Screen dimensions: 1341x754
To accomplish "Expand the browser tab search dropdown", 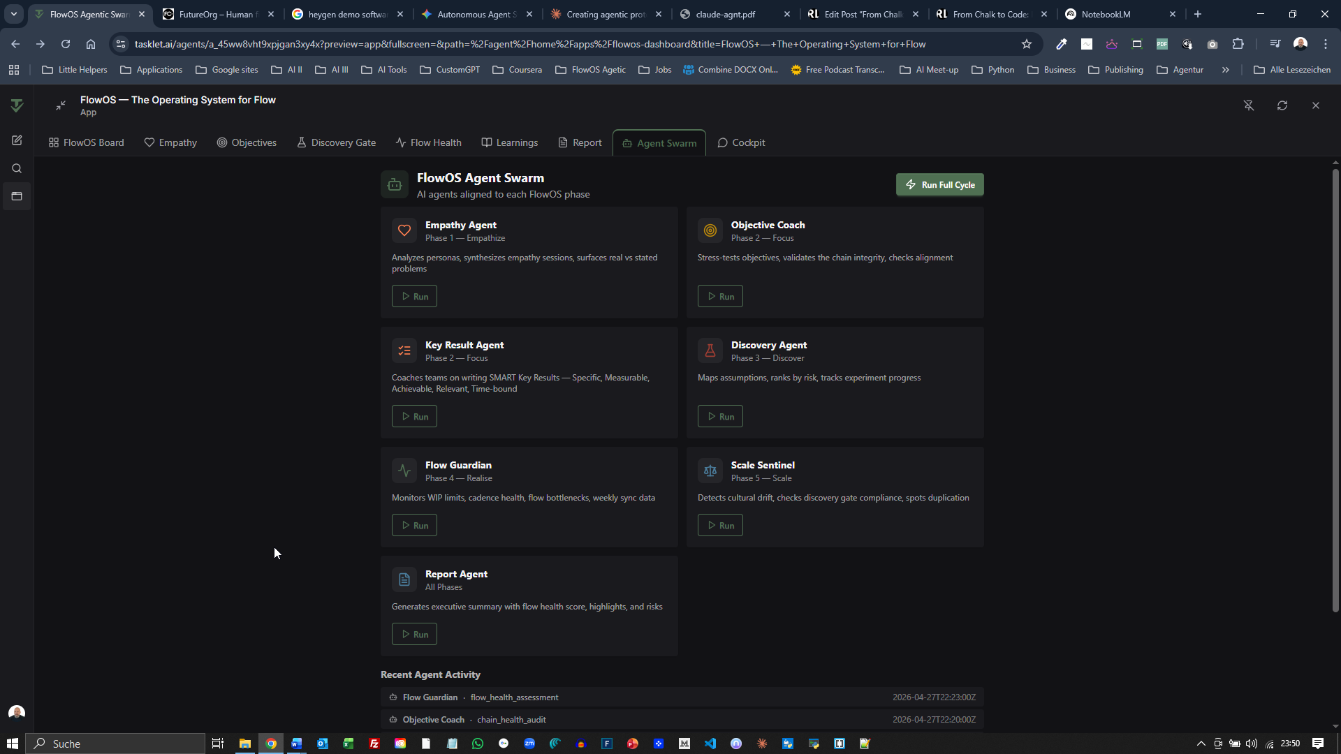I will coord(13,14).
